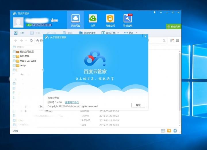Click the 21项 item count
This screenshot has height=150, width=207.
16,131
